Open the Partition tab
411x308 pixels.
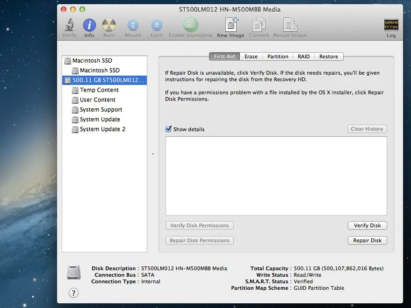(x=278, y=57)
